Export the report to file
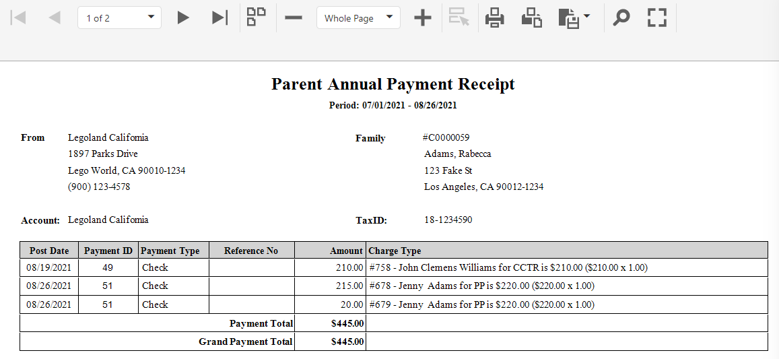 click(569, 18)
